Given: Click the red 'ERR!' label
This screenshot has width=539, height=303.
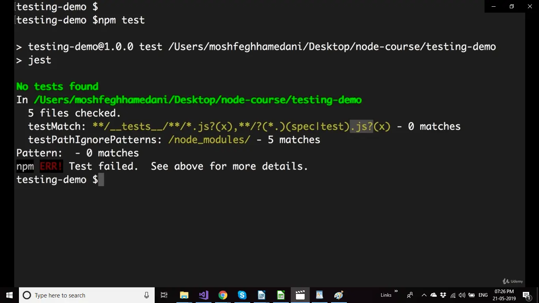Looking at the screenshot, I should click(x=51, y=166).
